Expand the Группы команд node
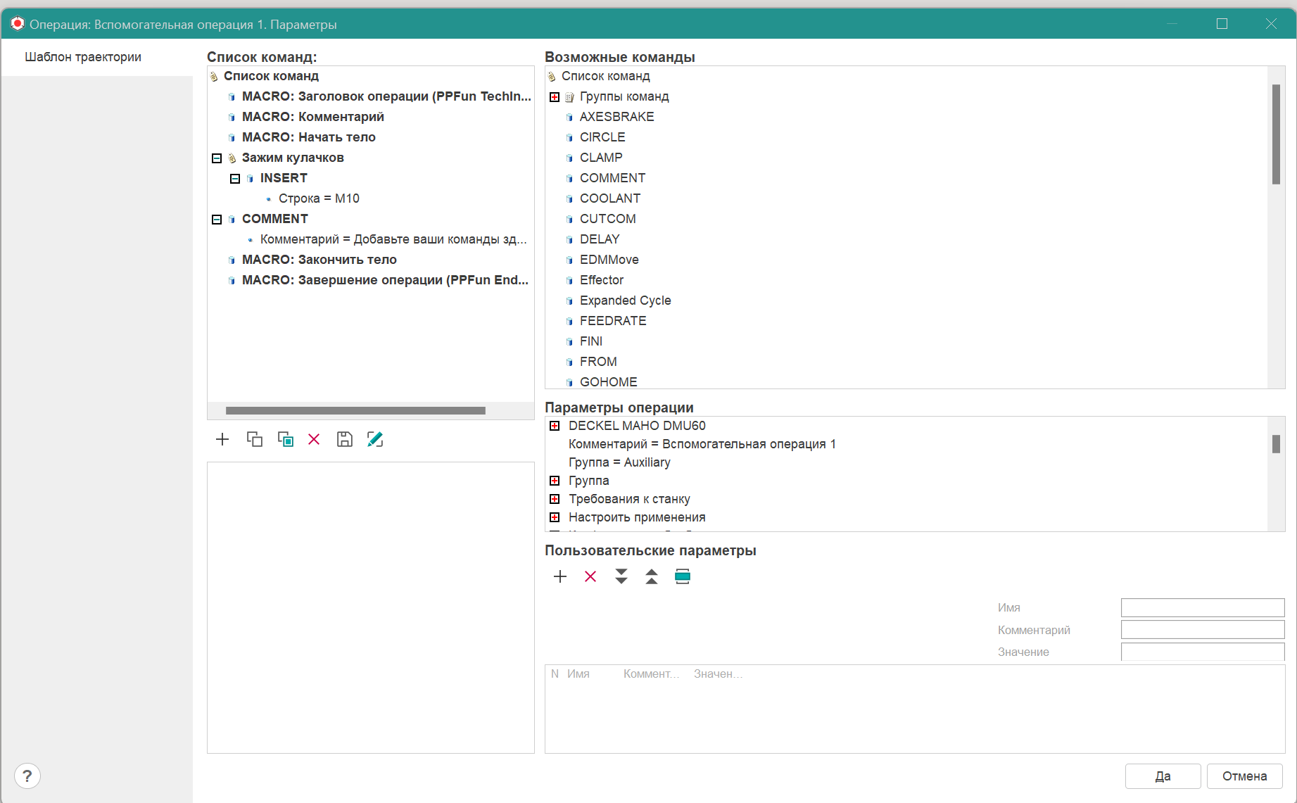The width and height of the screenshot is (1297, 803). [x=555, y=96]
